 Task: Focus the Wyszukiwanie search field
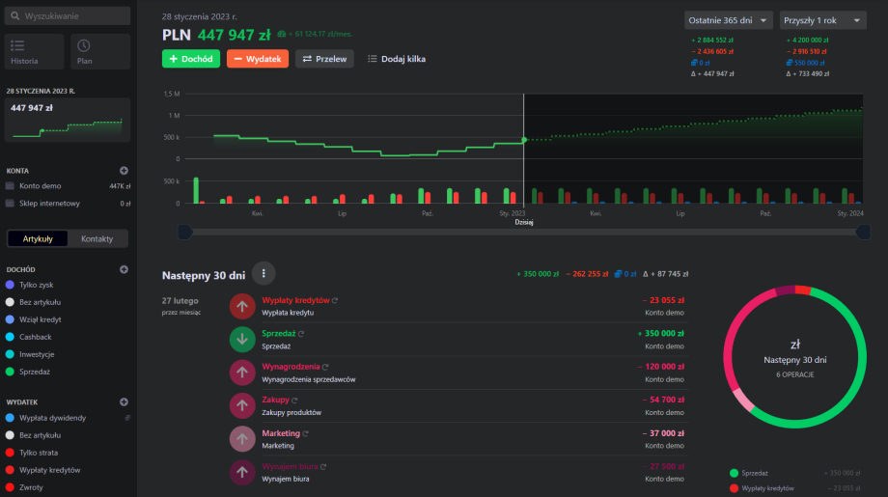pos(68,16)
